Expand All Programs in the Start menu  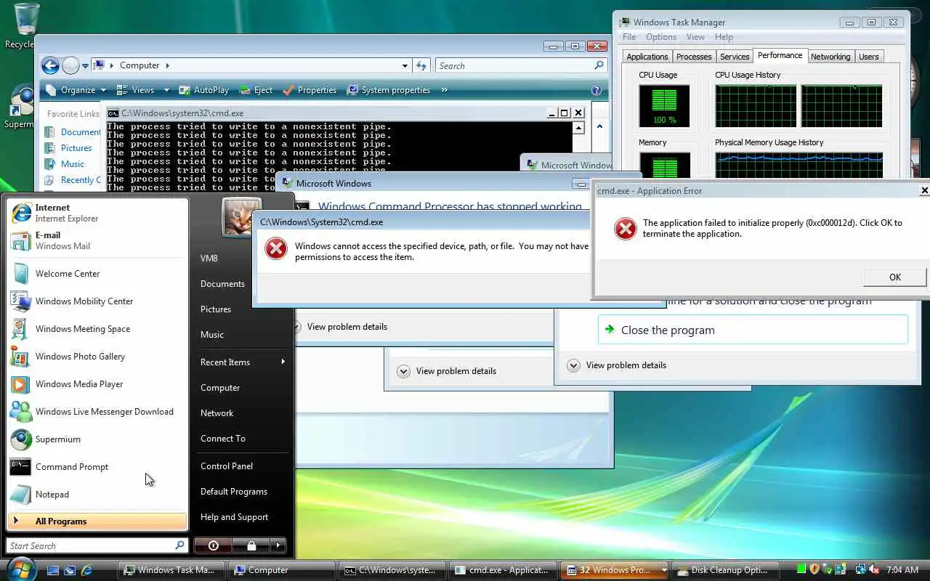pyautogui.click(x=97, y=521)
